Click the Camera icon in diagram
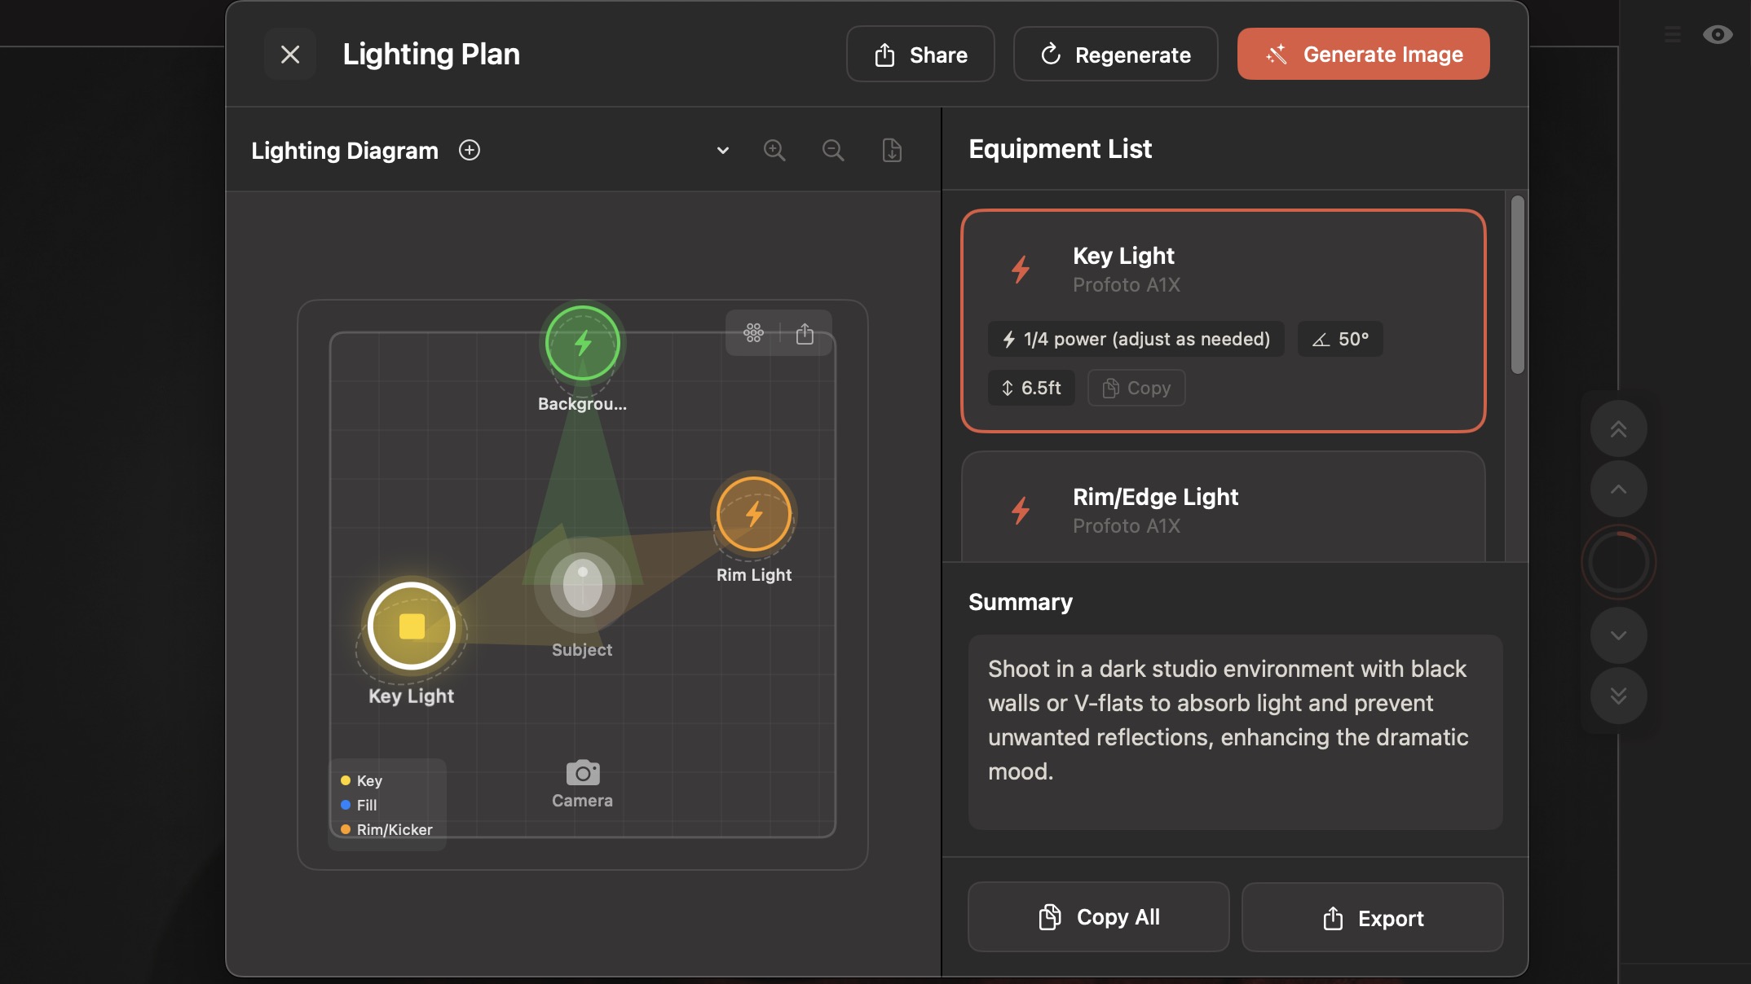1751x984 pixels. tap(582, 773)
